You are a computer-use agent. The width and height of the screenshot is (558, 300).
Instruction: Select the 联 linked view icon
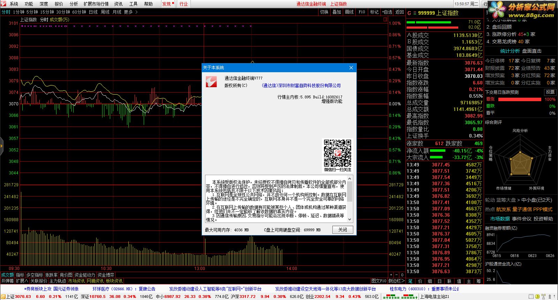[x=450, y=281]
